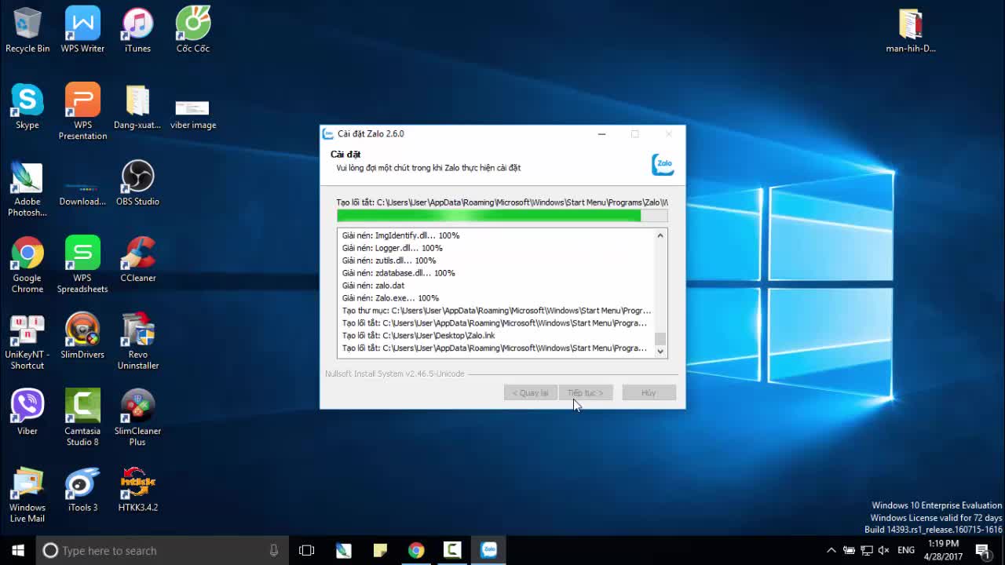Select the 'Giải nén: zutils.dll... 100%' log line

[x=389, y=261]
